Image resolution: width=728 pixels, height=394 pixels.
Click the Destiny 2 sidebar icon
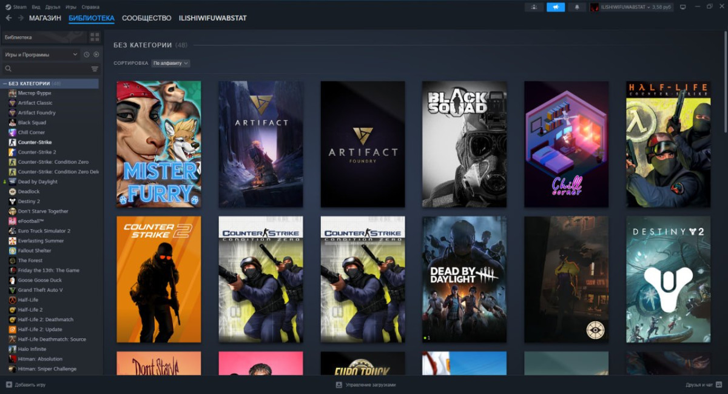12,201
